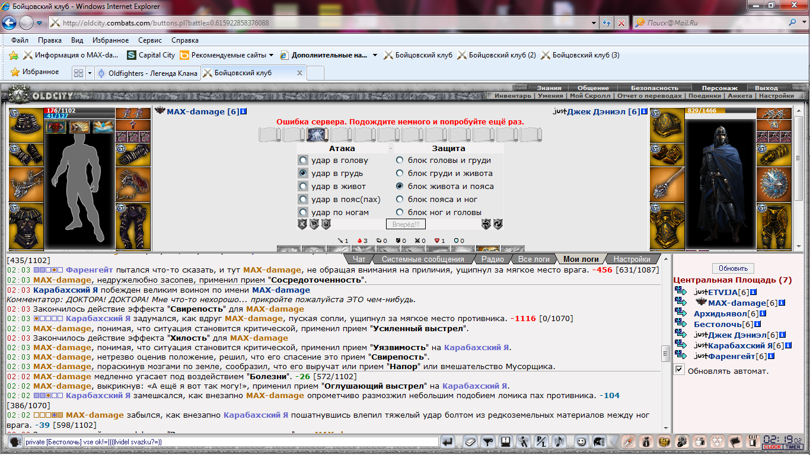This screenshot has width=810, height=455.
Task: Switch to 'Чат' tab
Action: [x=359, y=259]
